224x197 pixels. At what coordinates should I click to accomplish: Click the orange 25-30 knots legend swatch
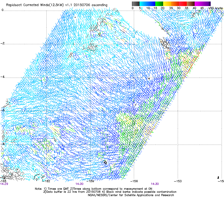(175, 4)
